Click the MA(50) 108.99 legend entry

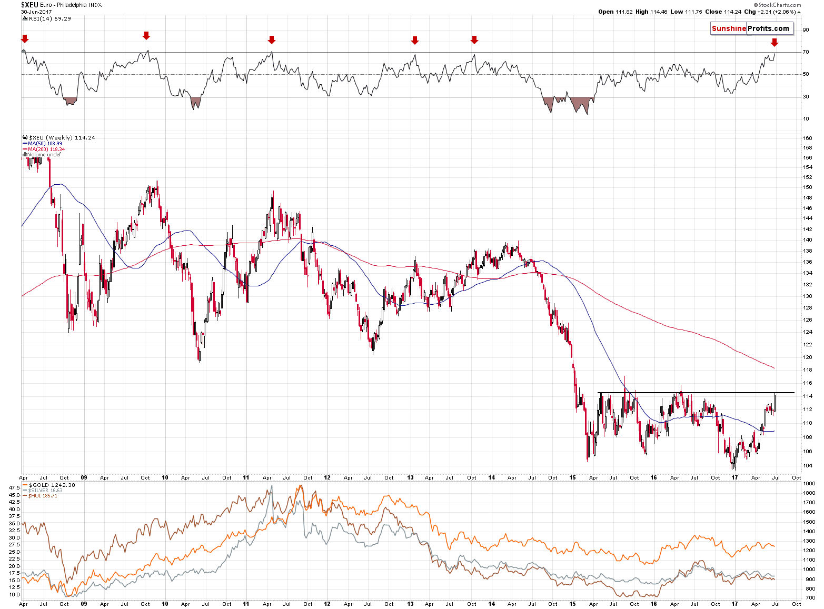pyautogui.click(x=45, y=144)
